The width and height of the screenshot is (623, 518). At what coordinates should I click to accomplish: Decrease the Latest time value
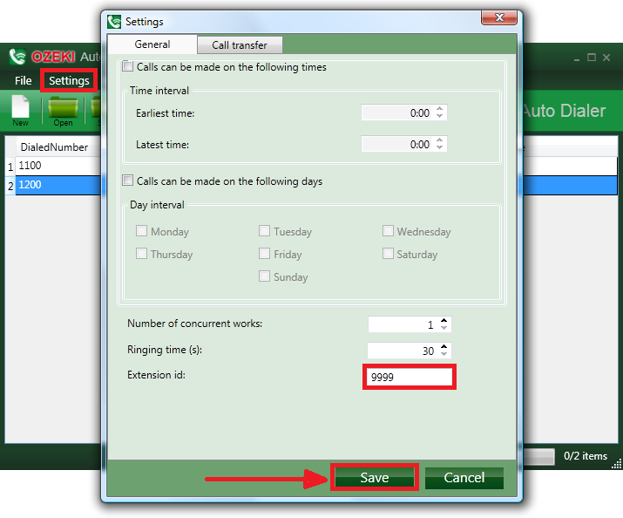[439, 147]
